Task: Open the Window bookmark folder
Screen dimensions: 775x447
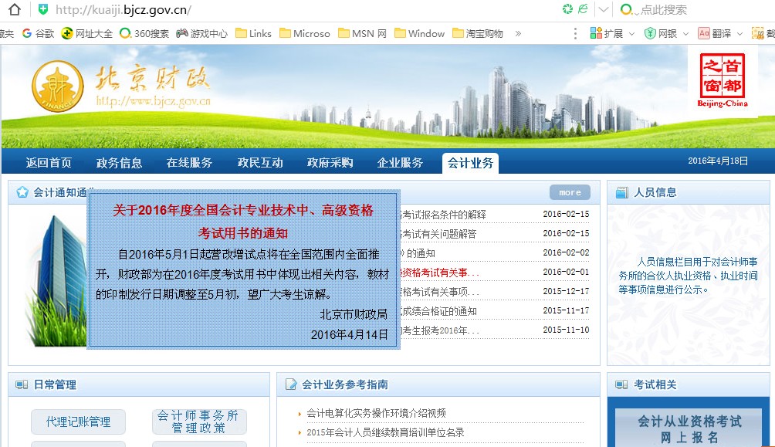Action: point(420,34)
